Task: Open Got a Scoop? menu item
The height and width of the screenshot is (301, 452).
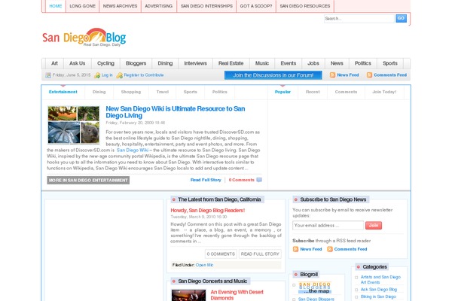Action: [x=256, y=6]
